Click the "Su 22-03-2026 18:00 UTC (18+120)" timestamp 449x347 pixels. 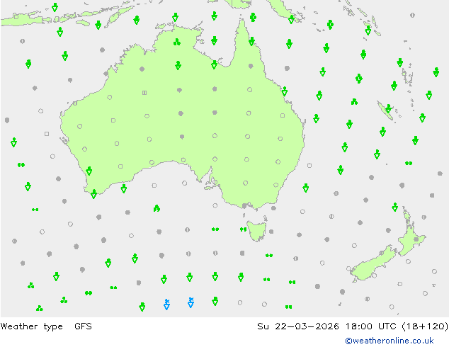[x=353, y=326]
